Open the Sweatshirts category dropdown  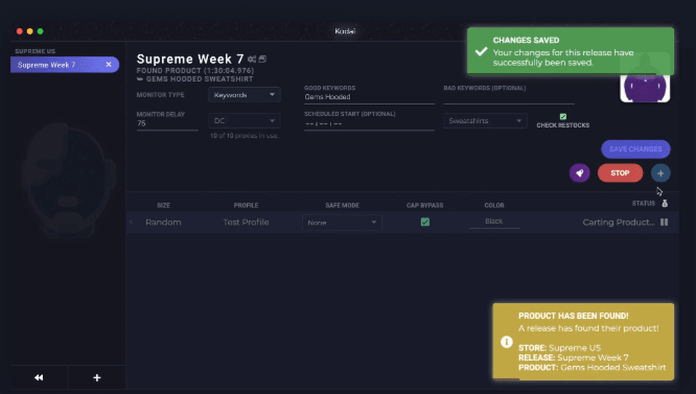coord(485,121)
